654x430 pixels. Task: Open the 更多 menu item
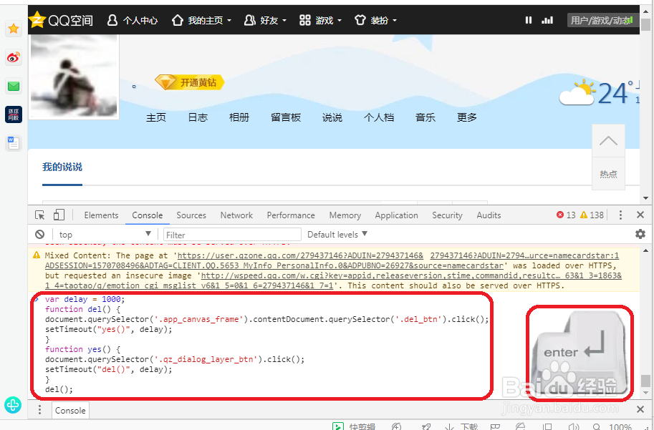pyautogui.click(x=467, y=117)
